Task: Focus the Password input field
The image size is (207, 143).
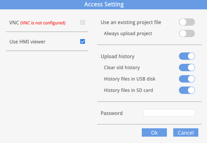Action: [x=169, y=113]
